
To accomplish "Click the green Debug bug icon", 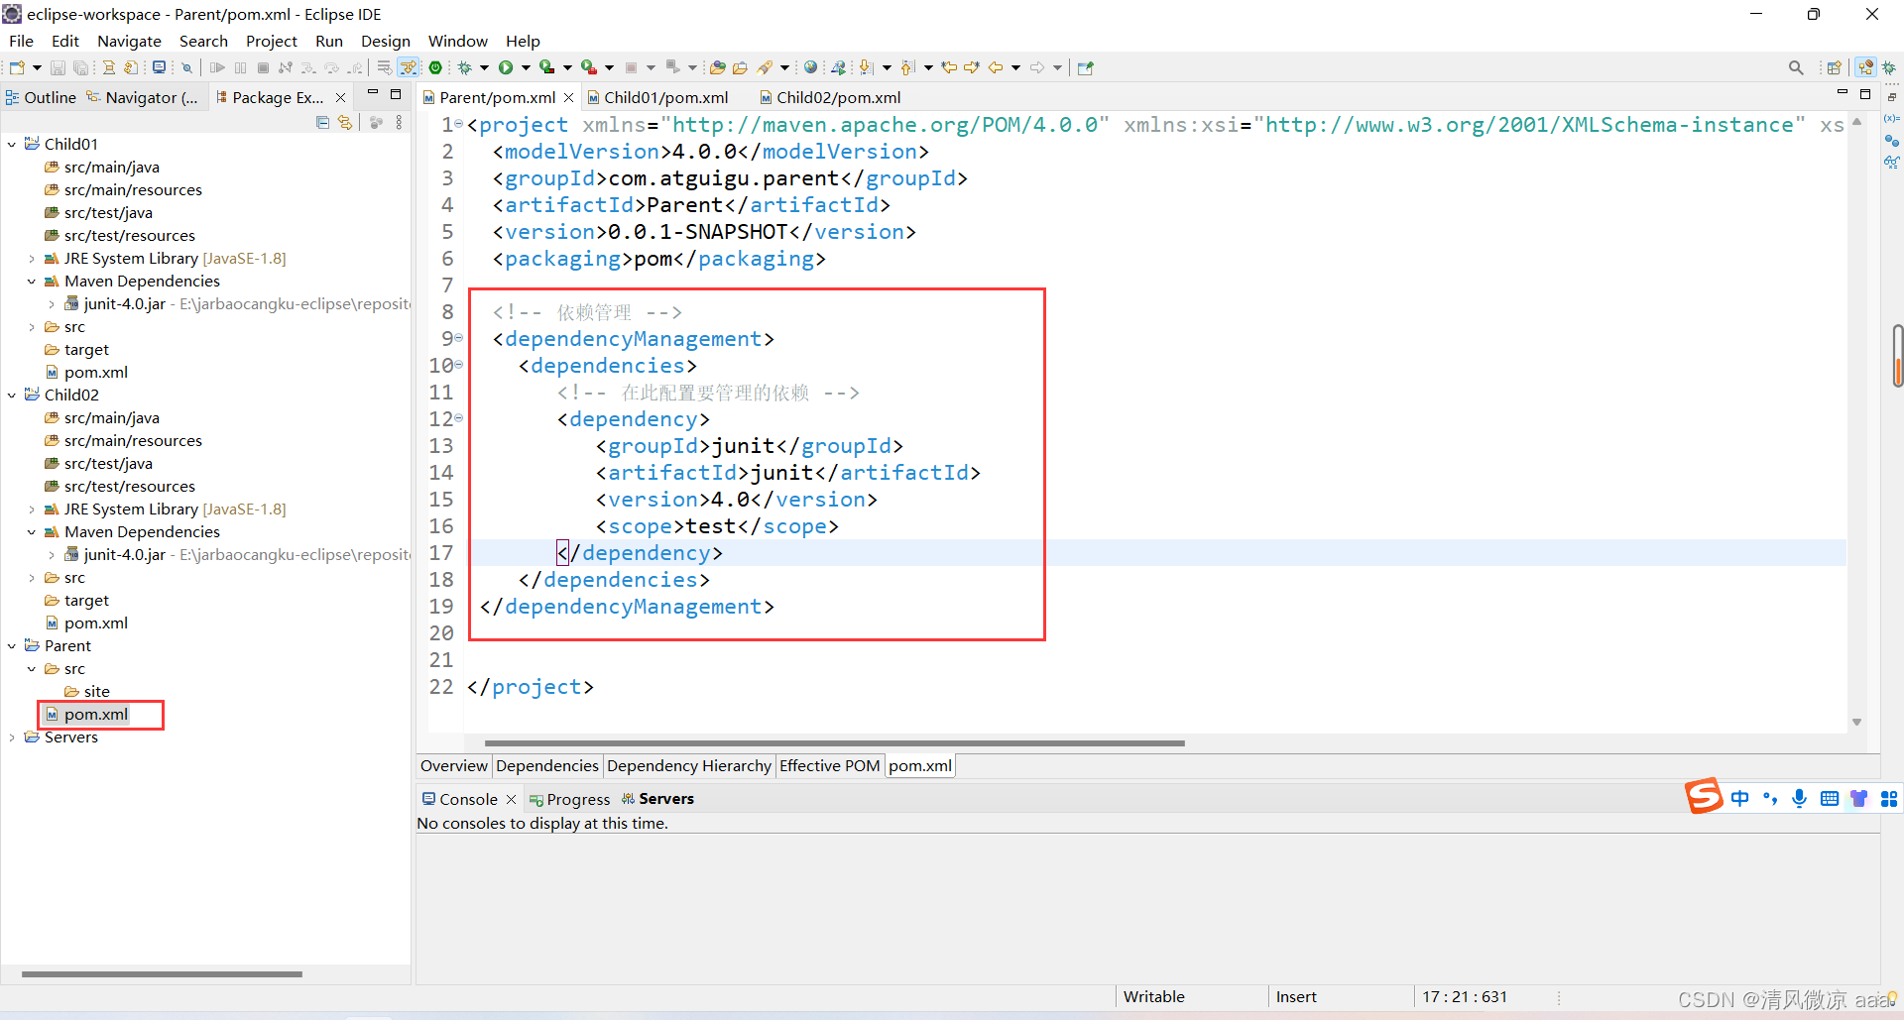I will tap(464, 67).
